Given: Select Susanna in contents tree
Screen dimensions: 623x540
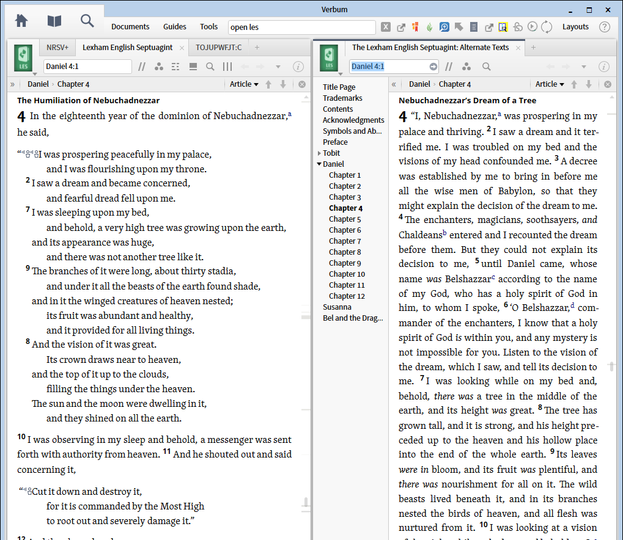Looking at the screenshot, I should tap(337, 307).
